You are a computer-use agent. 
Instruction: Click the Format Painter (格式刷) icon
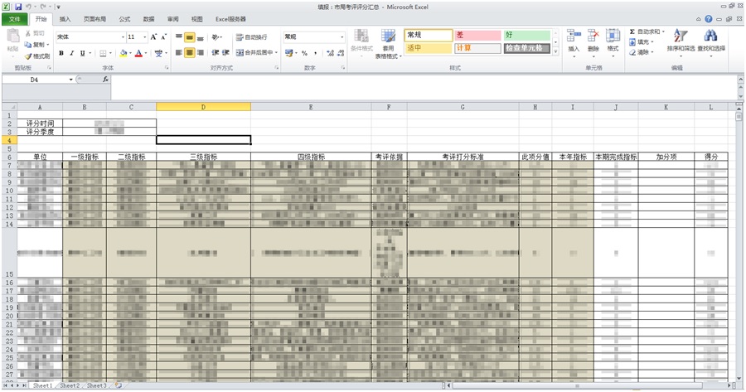39,56
